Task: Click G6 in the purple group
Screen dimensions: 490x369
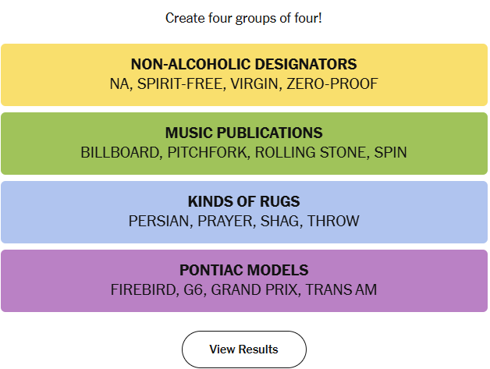Action: (x=194, y=289)
